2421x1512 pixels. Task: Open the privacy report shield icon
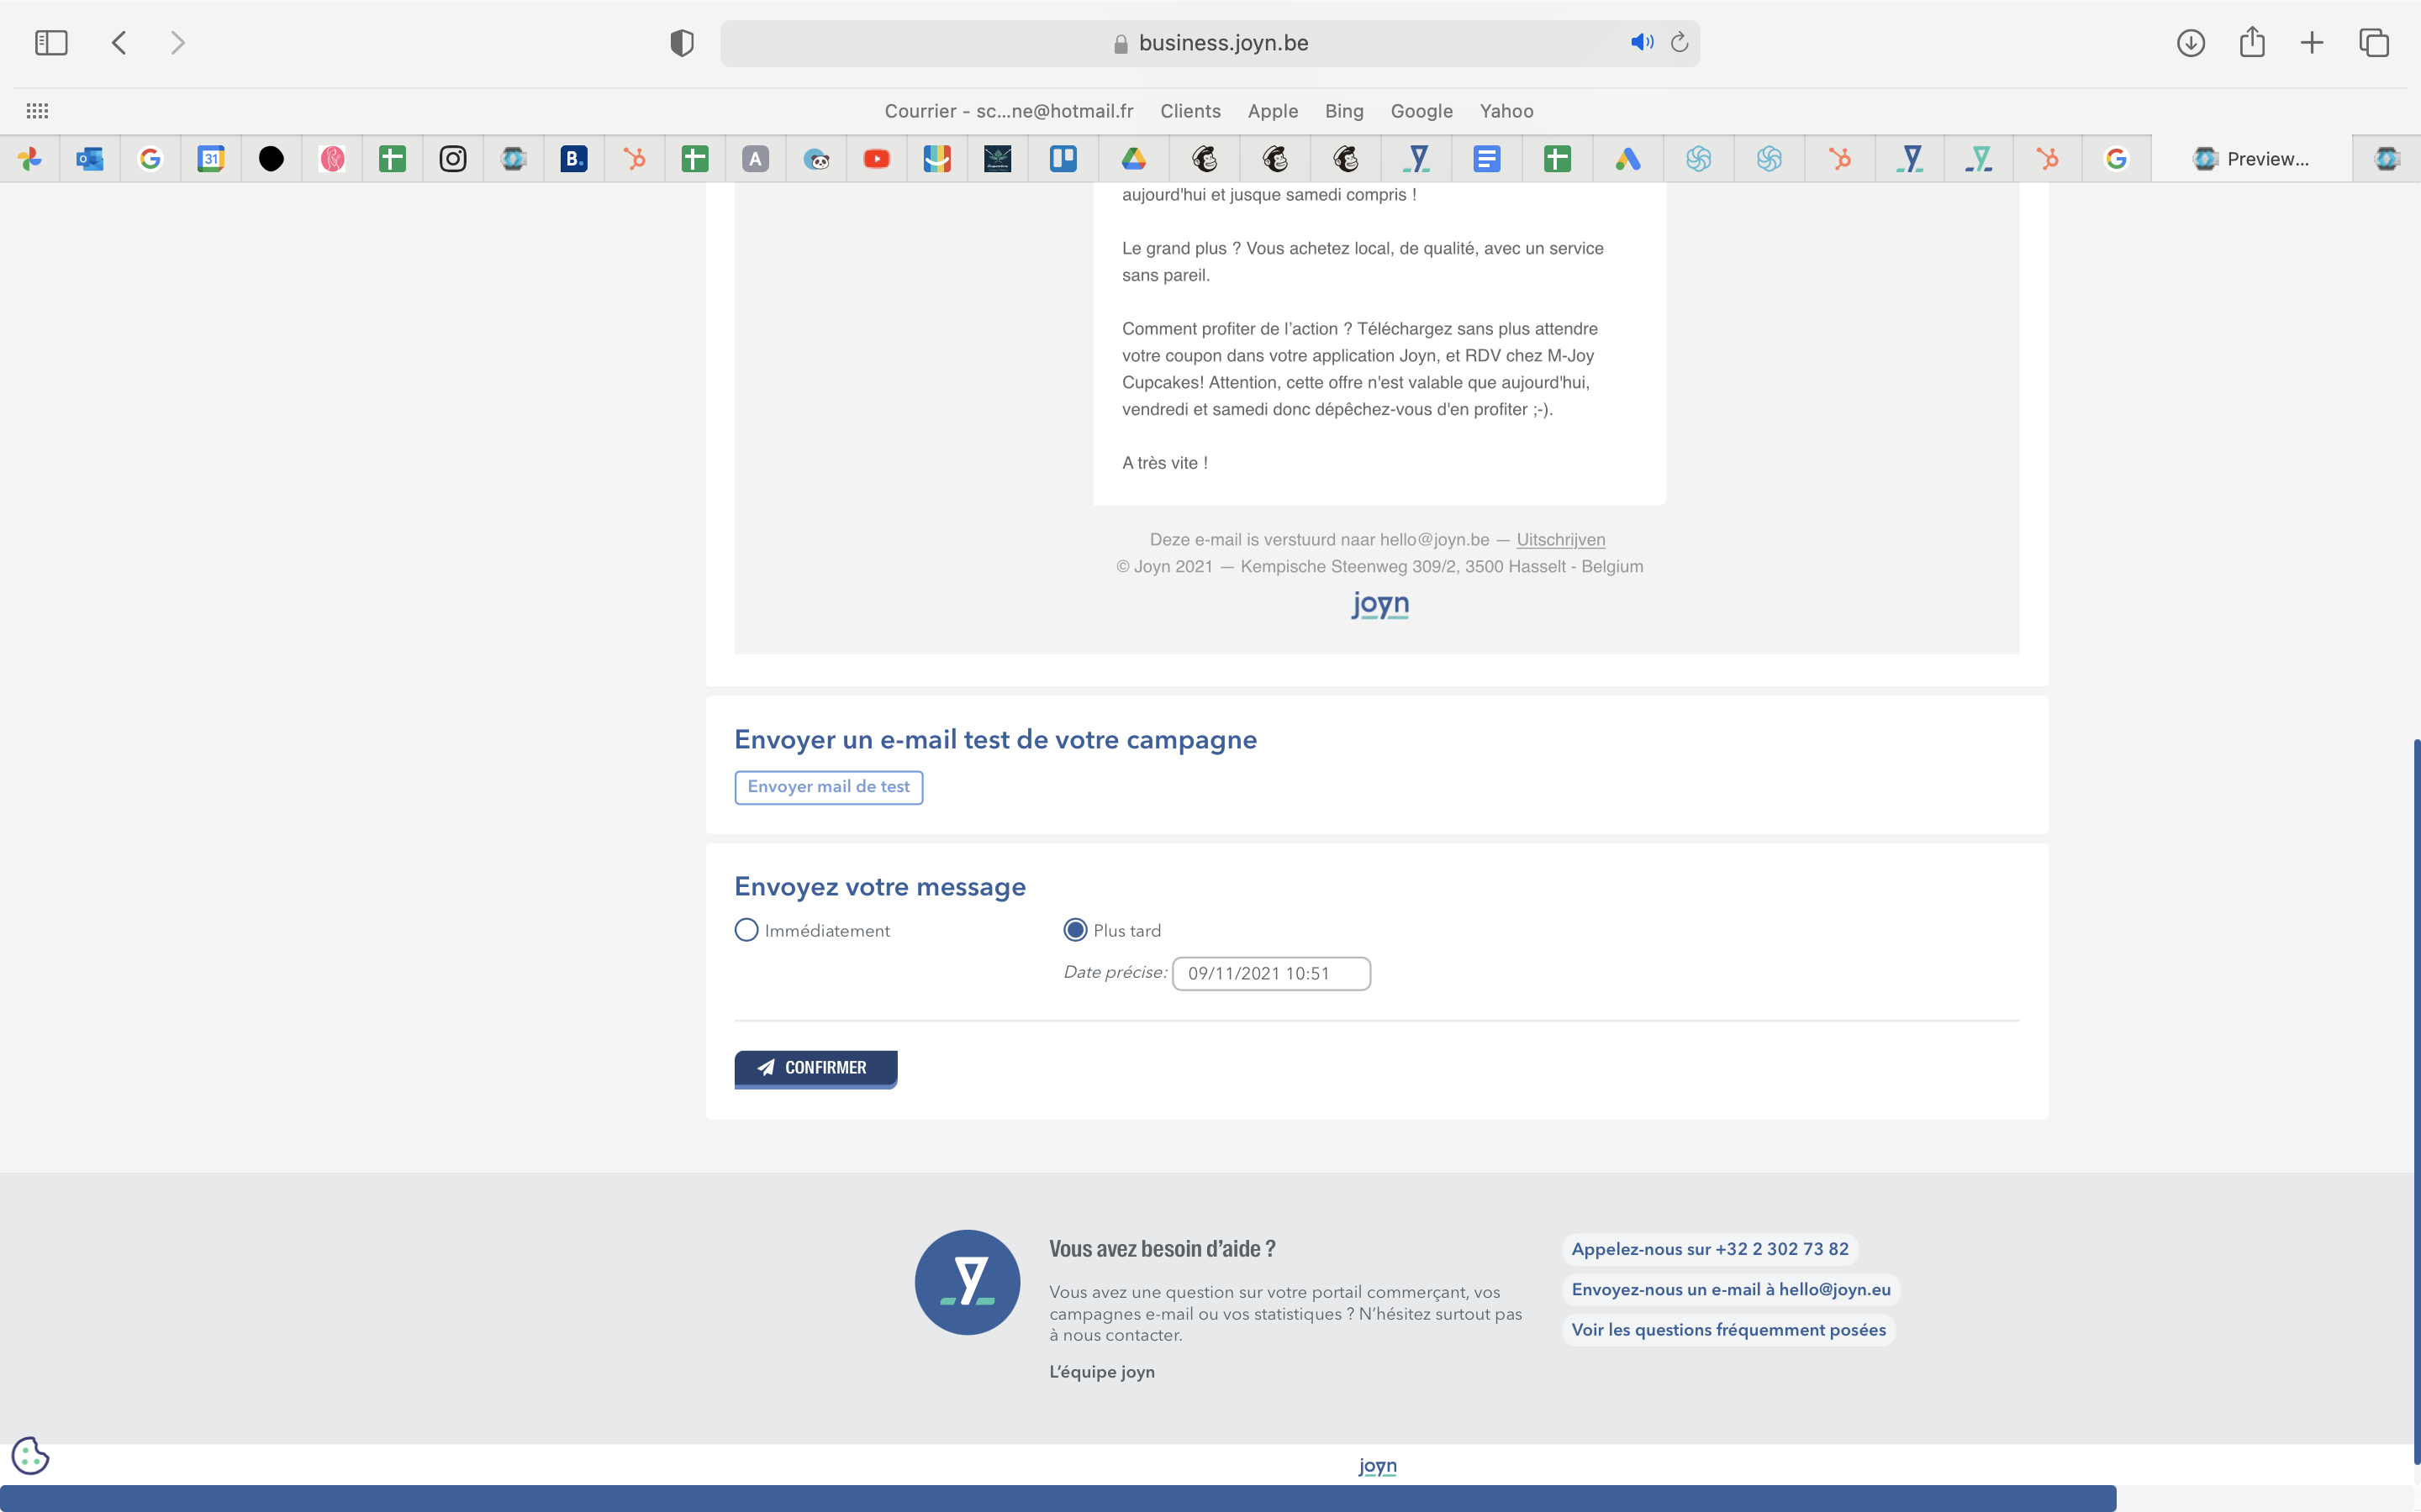click(x=681, y=43)
